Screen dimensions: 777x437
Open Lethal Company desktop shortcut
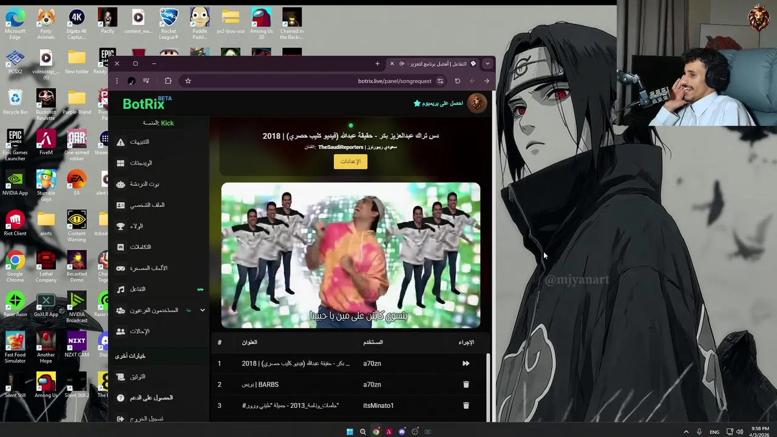pyautogui.click(x=46, y=267)
